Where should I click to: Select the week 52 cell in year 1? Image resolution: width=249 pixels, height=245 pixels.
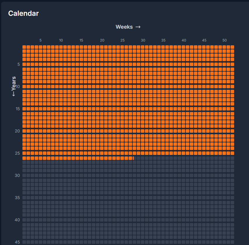tap(232, 47)
